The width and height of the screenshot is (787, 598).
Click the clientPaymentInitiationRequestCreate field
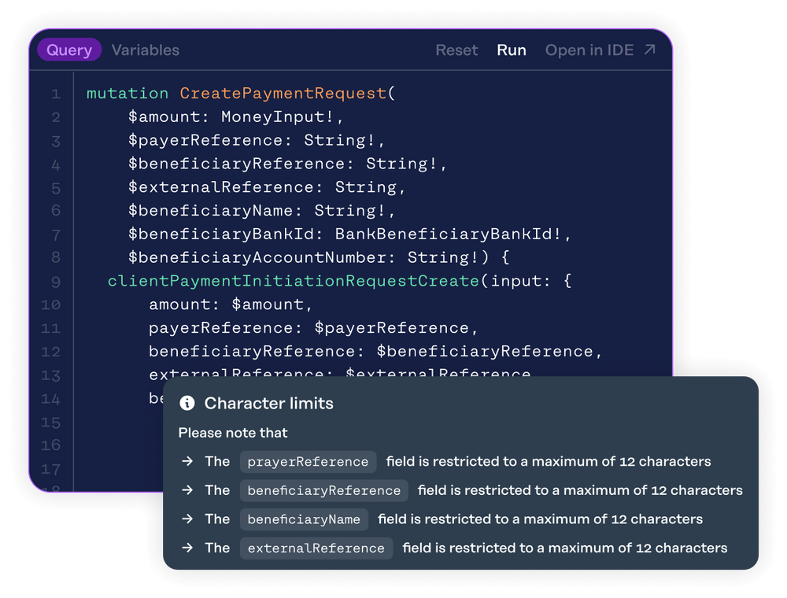(x=293, y=281)
